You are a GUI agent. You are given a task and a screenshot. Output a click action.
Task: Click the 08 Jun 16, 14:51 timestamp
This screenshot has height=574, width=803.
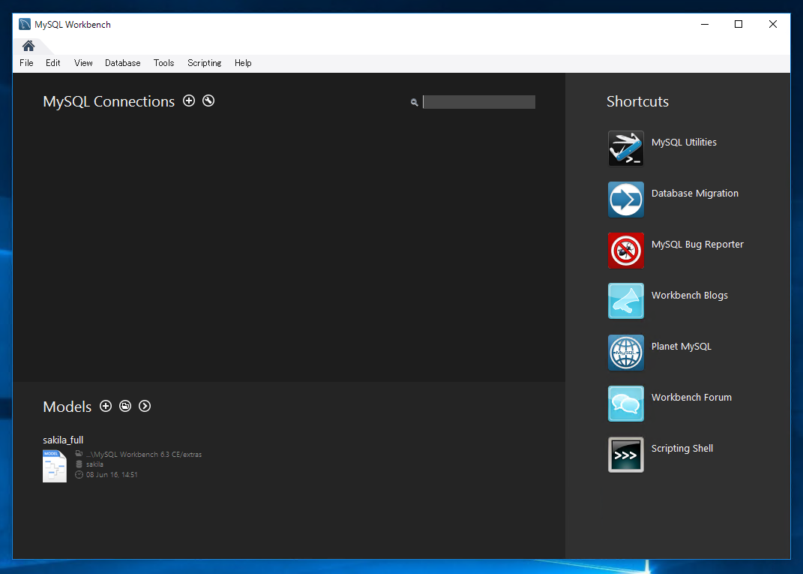[112, 474]
